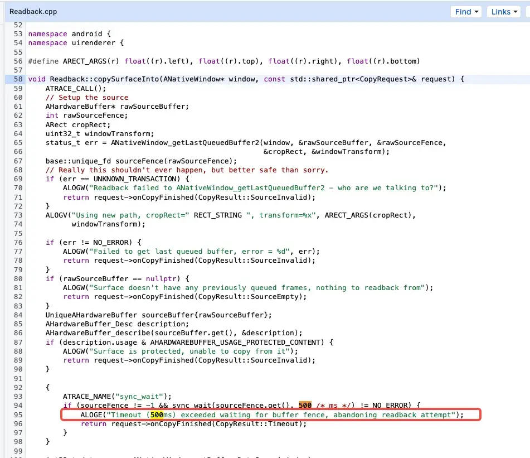Viewport: 530px width, 458px height.
Task: Click the copySurfaceInto function name
Action: (x=127, y=79)
